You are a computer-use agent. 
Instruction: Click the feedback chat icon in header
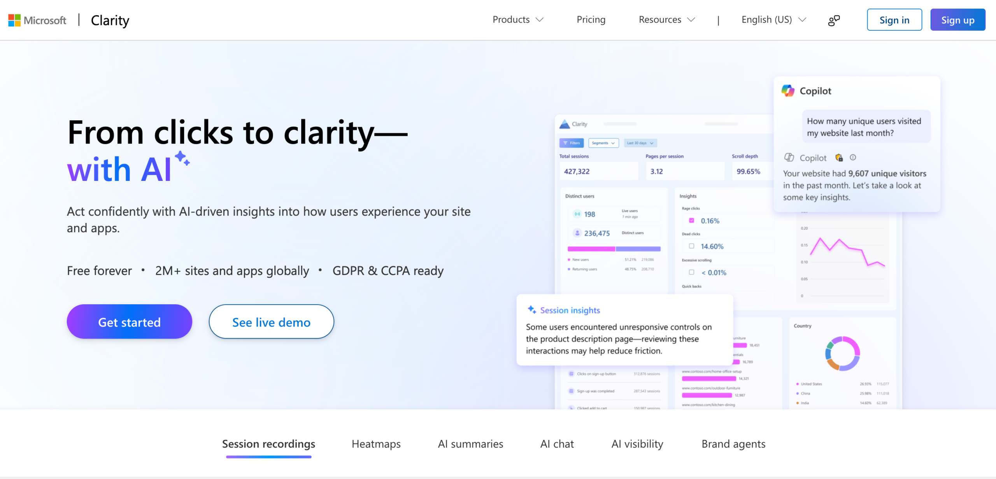click(x=834, y=20)
